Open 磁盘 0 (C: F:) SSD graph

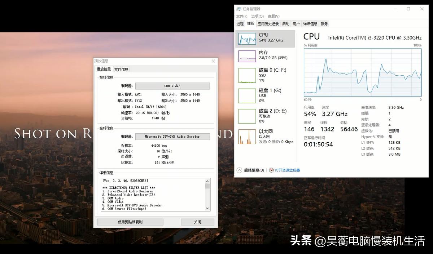[x=265, y=75]
